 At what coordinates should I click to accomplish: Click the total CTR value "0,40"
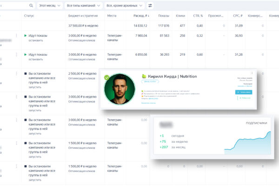(199, 26)
